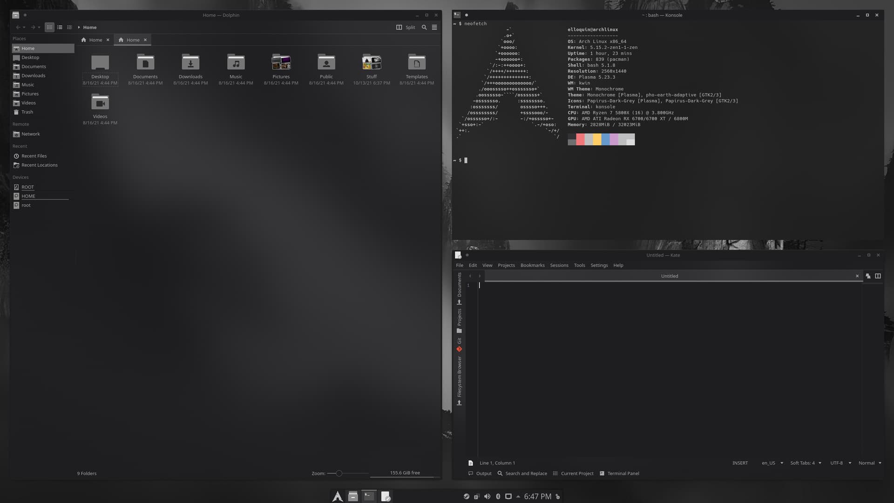The height and width of the screenshot is (503, 894).
Task: Click the 155.6 GiB free space bar
Action: tap(405, 473)
